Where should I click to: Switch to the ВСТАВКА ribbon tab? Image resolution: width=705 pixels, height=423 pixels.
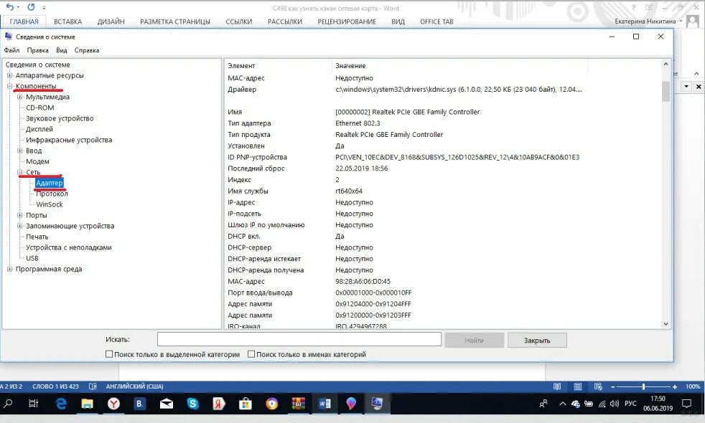68,22
